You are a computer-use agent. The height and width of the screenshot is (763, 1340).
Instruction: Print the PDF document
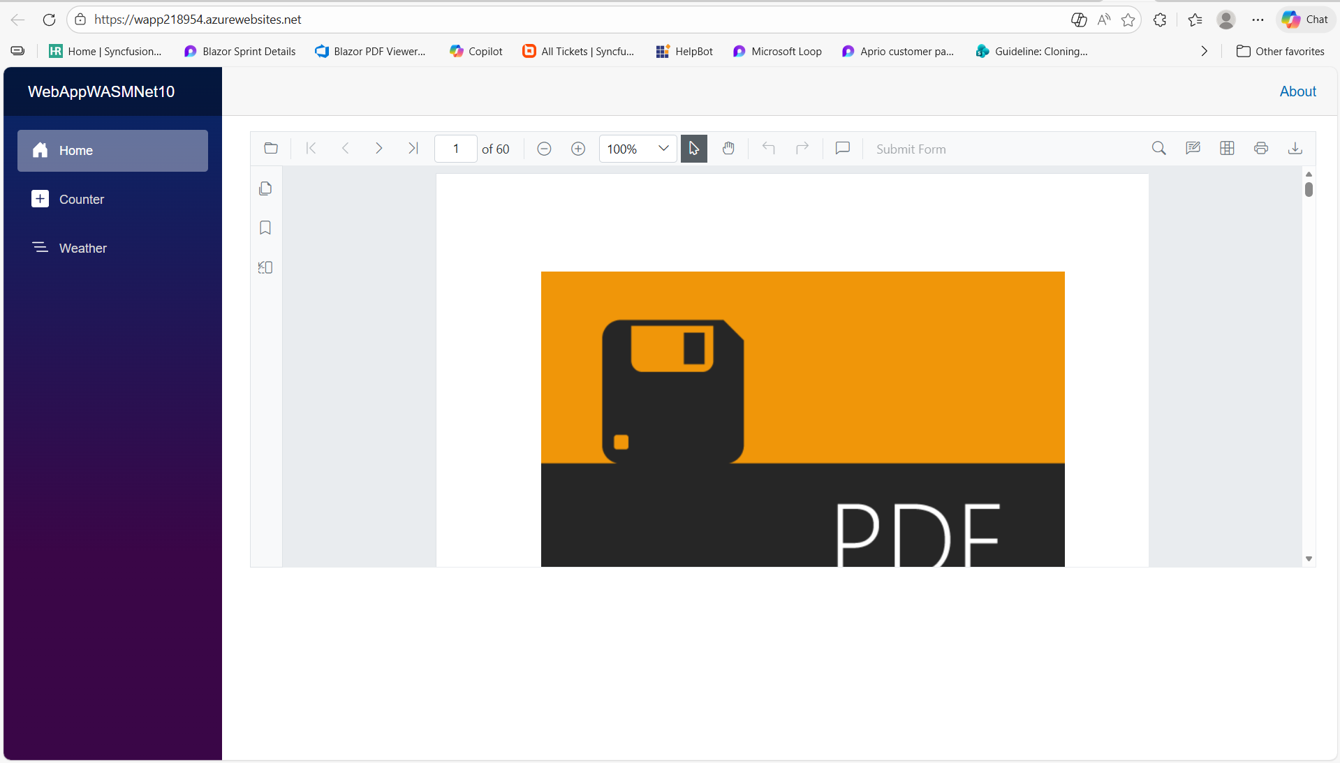tap(1261, 149)
